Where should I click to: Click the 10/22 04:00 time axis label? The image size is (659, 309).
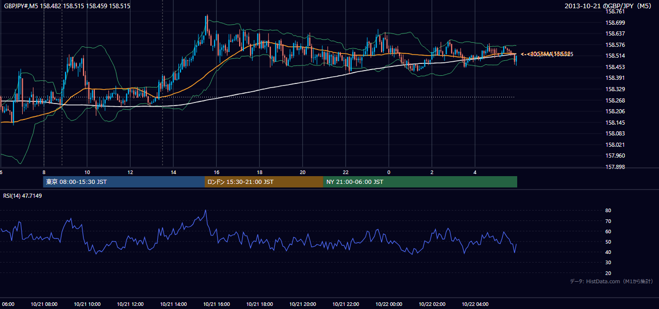click(475, 304)
